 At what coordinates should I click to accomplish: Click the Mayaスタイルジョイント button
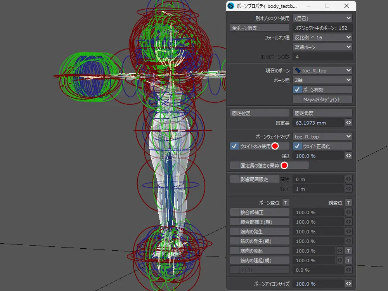[x=322, y=99]
